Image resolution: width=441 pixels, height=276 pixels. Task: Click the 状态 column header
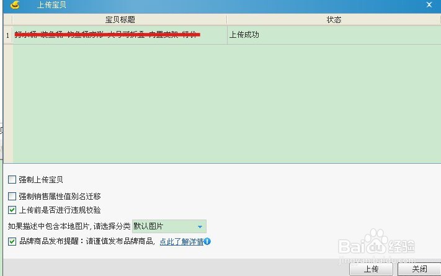point(334,20)
